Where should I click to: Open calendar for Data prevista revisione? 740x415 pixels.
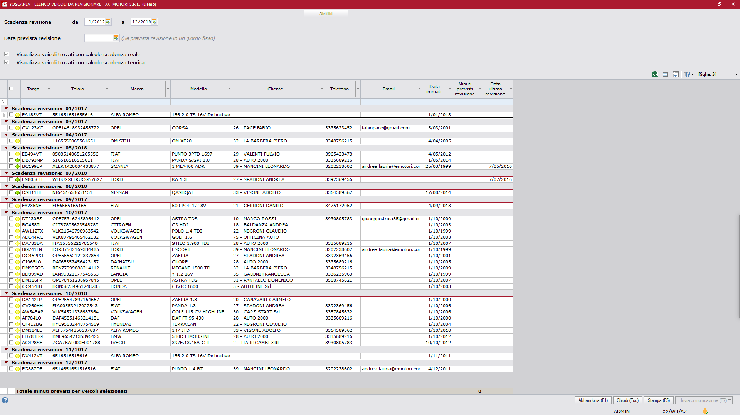click(116, 38)
